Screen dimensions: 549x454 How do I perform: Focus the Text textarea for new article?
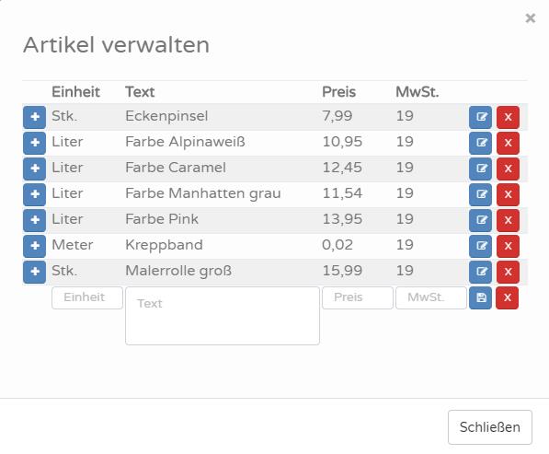point(223,316)
